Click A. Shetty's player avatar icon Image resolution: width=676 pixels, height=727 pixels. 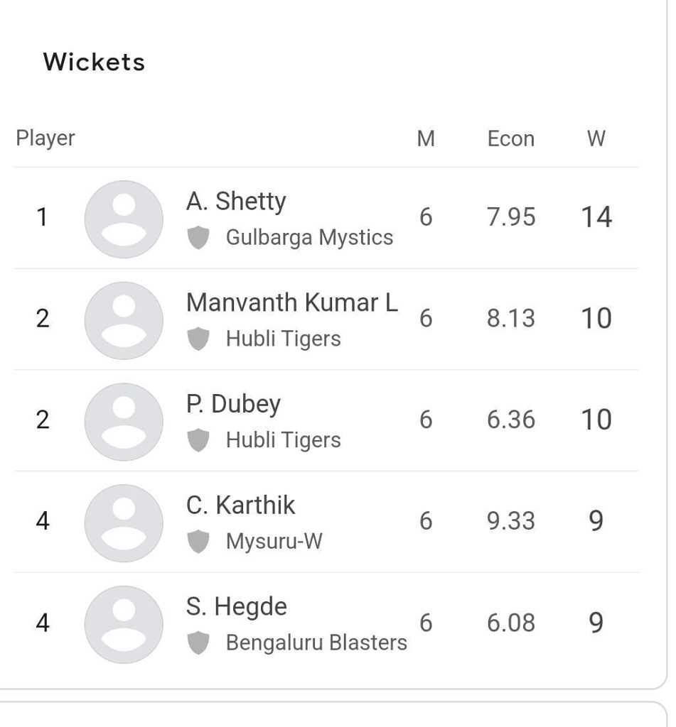click(123, 219)
